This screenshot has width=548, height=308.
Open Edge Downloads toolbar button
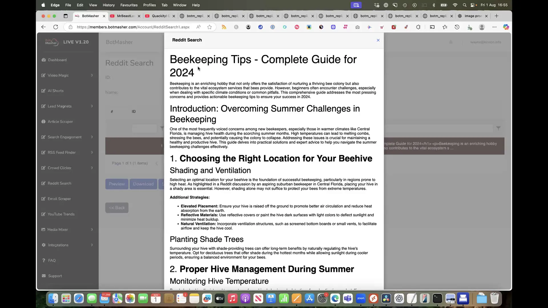tap(470, 27)
